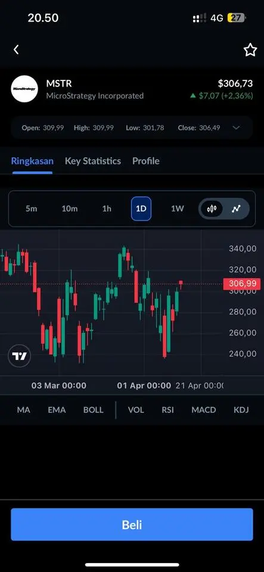Enable the BOLL indicator
The image size is (264, 572).
tap(94, 410)
